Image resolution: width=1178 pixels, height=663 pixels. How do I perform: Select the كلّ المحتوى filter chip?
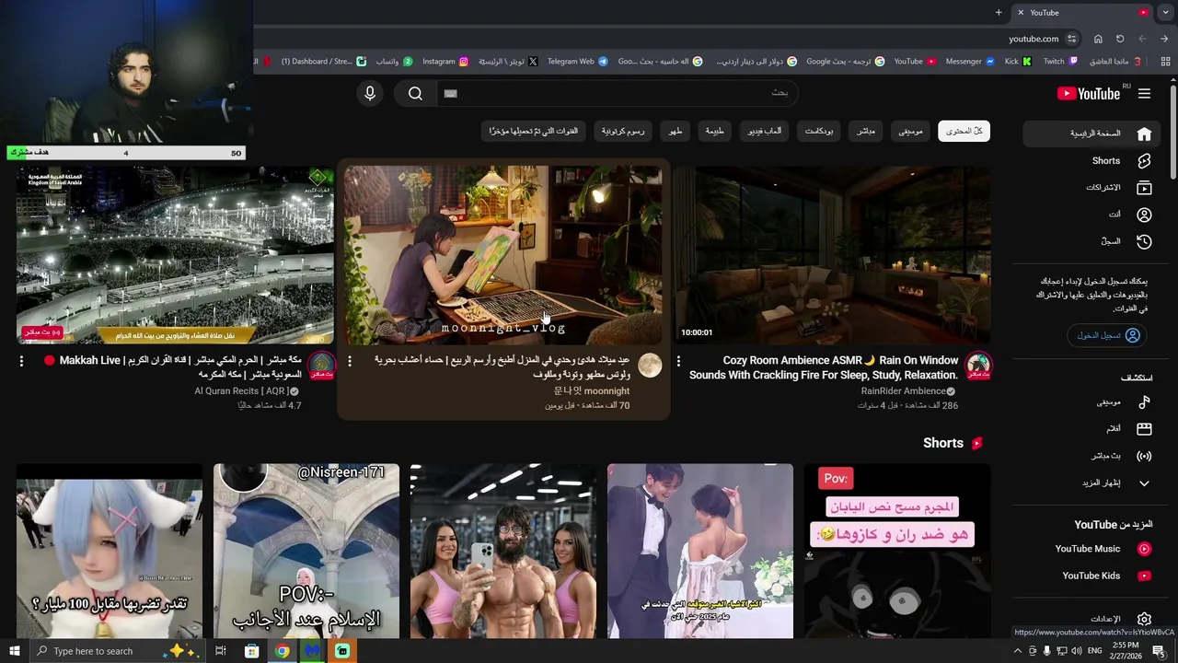click(x=964, y=131)
